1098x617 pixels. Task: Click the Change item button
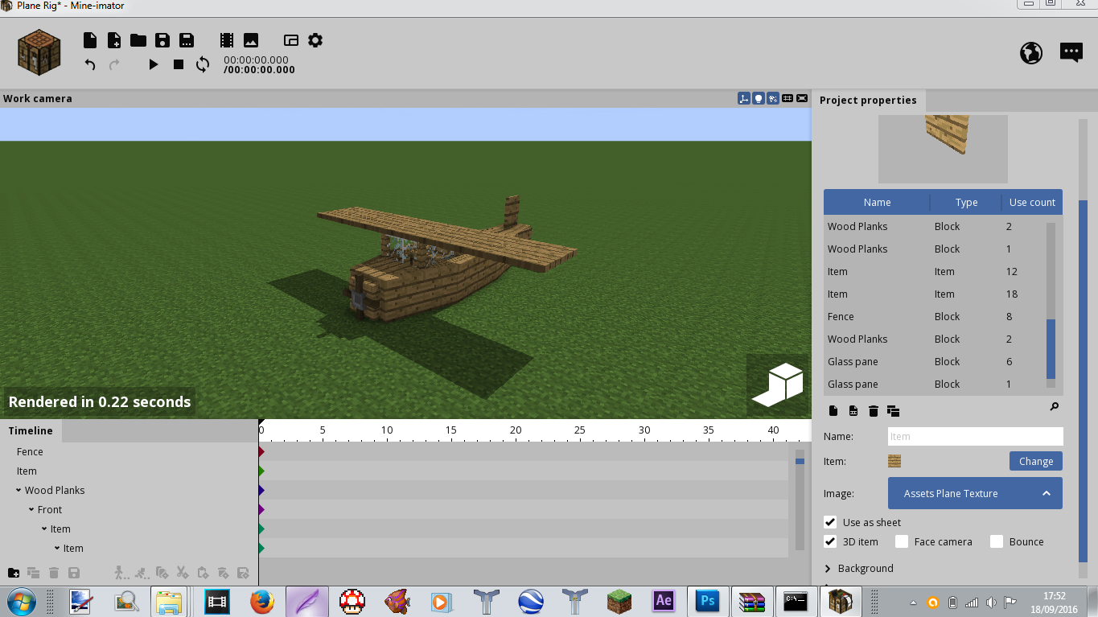click(1035, 461)
